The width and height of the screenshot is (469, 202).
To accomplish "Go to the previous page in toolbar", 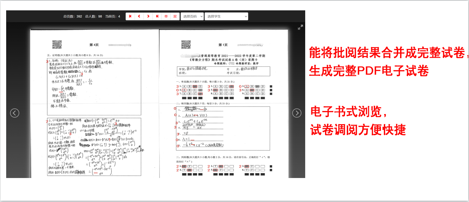I will click(x=139, y=16).
